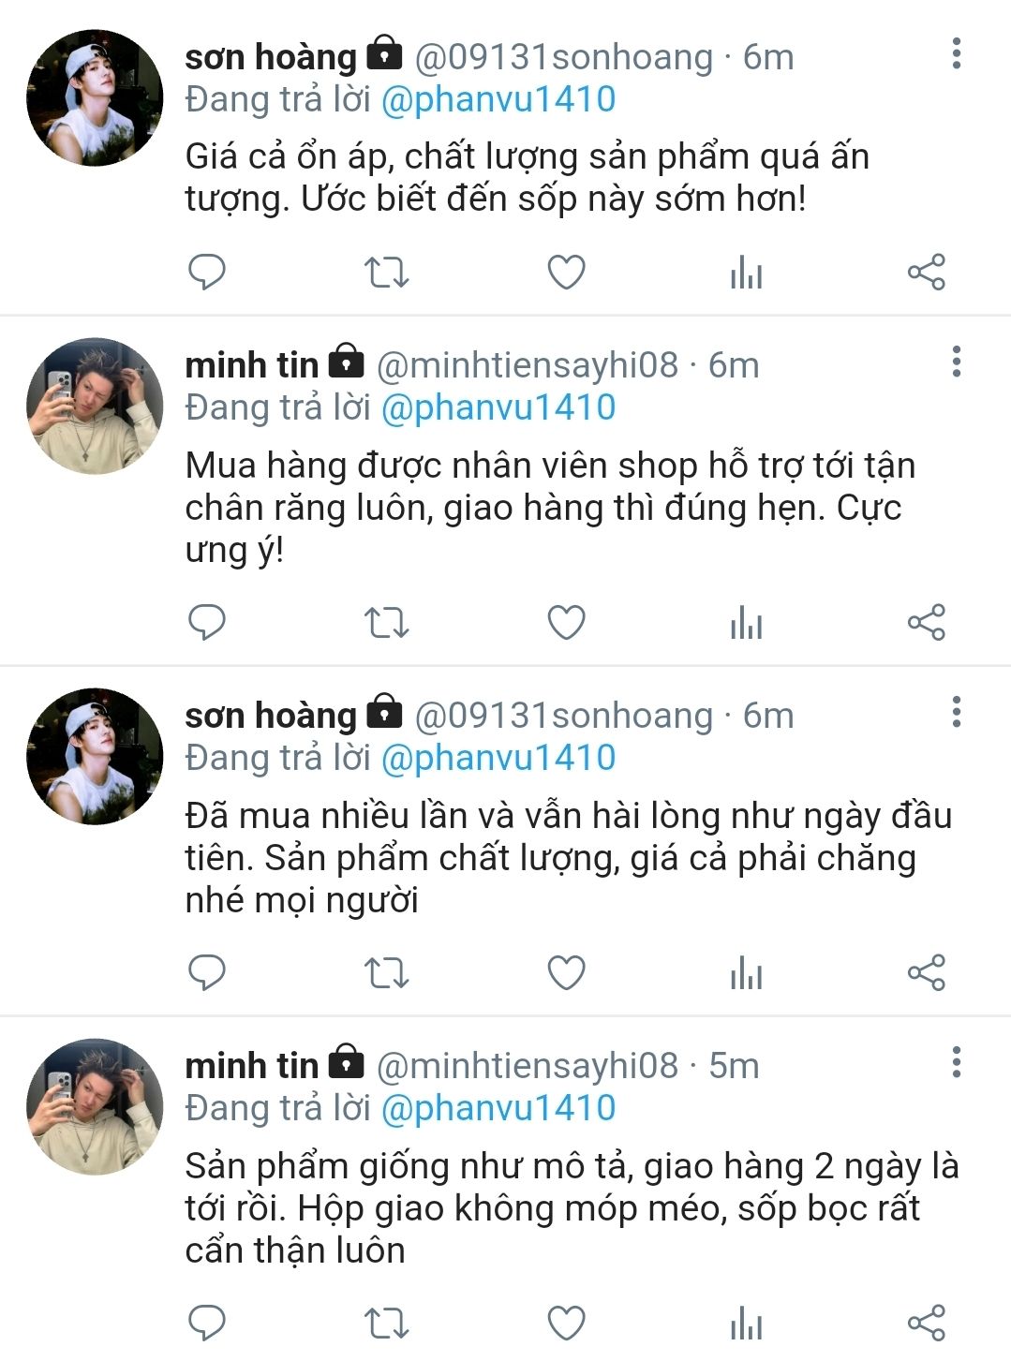Image resolution: width=1011 pixels, height=1361 pixels.
Task: View analytics for the 'Mua hàng được' tweet
Action: click(x=746, y=623)
